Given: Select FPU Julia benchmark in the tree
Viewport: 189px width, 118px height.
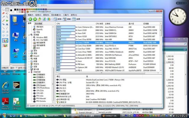Looking at the screenshot, I should pyautogui.click(x=40, y=96).
